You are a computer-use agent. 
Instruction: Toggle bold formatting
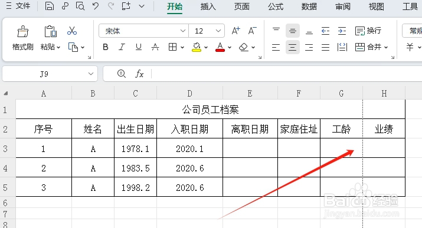point(106,47)
